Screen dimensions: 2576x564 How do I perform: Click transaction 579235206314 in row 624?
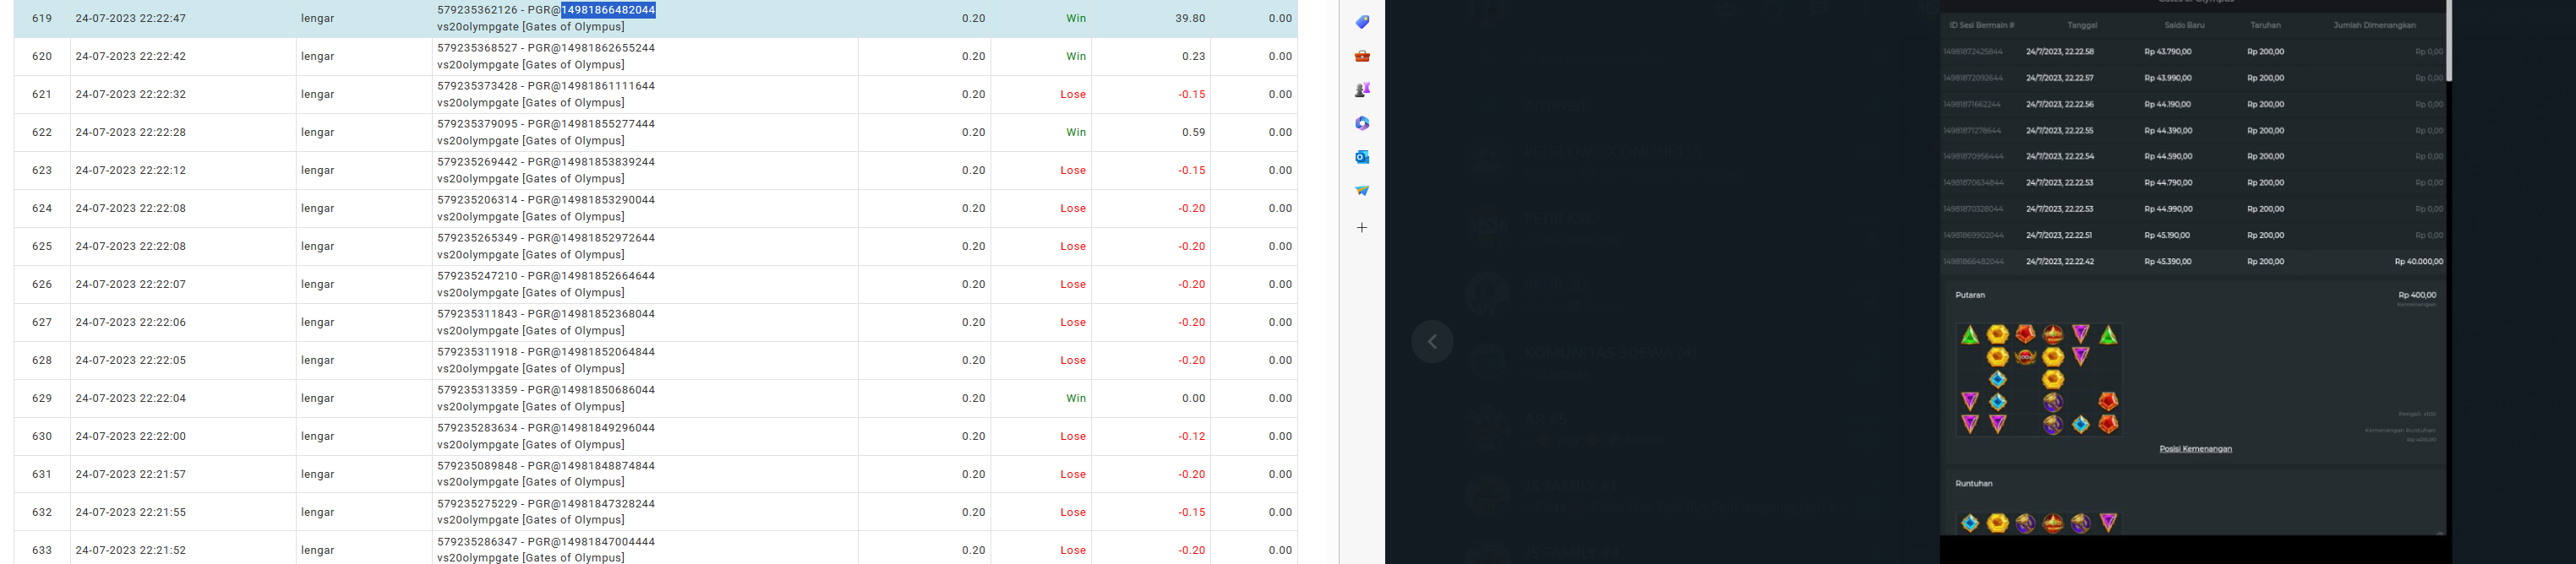tap(477, 199)
